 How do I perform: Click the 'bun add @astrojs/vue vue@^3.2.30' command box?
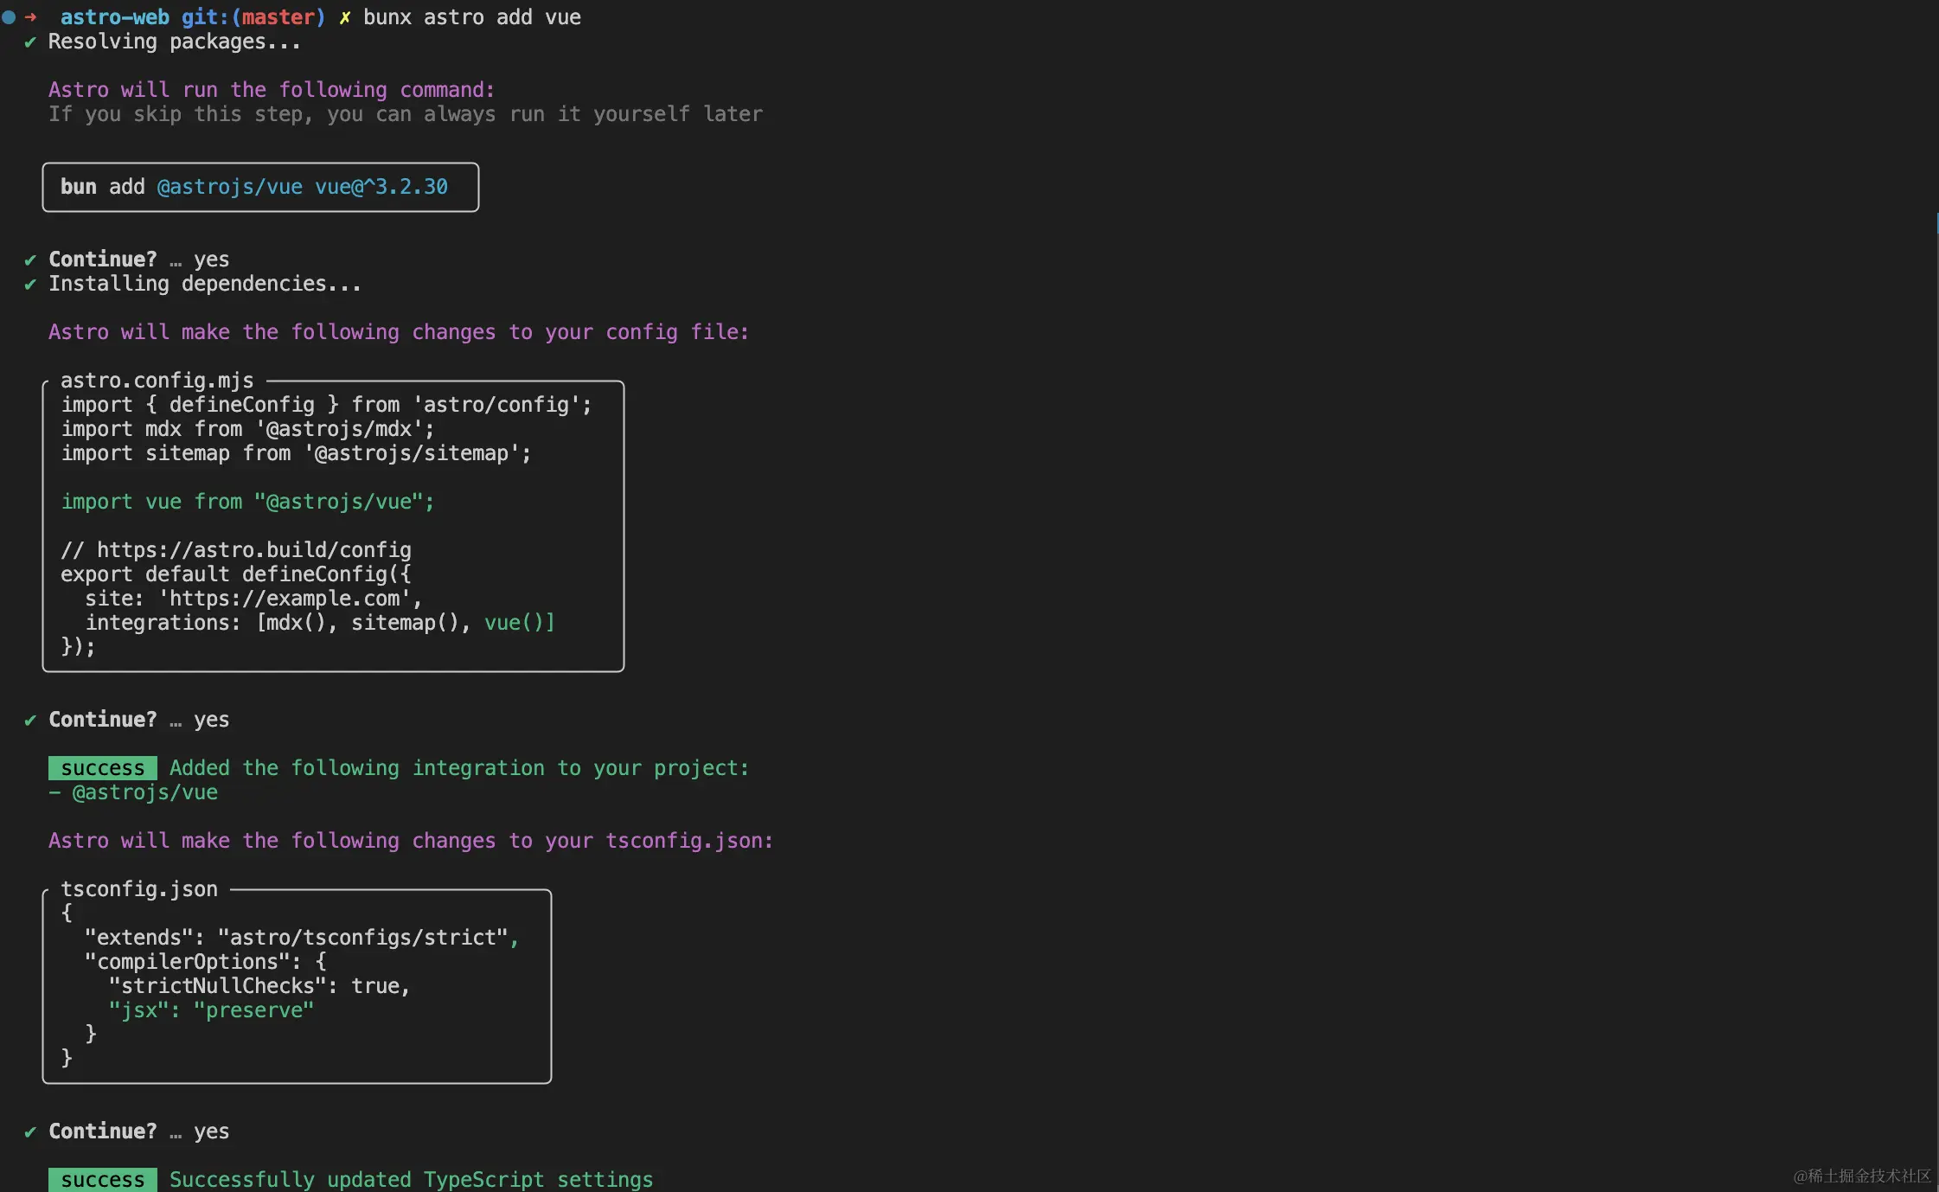pyautogui.click(x=260, y=187)
